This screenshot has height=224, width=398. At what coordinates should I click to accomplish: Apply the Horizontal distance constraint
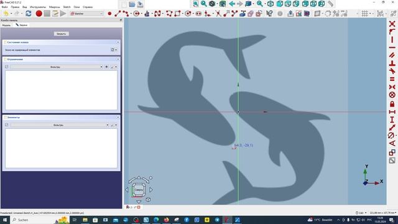[x=392, y=112]
